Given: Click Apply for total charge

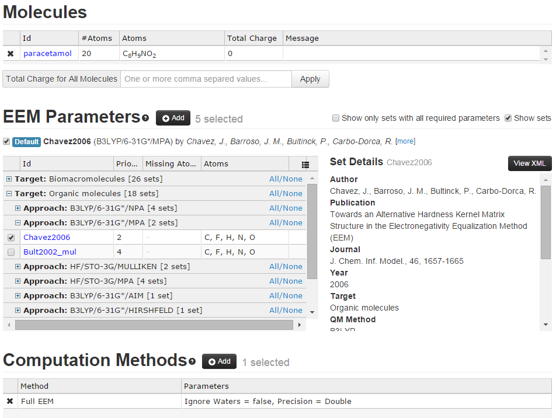Looking at the screenshot, I should click(x=310, y=79).
